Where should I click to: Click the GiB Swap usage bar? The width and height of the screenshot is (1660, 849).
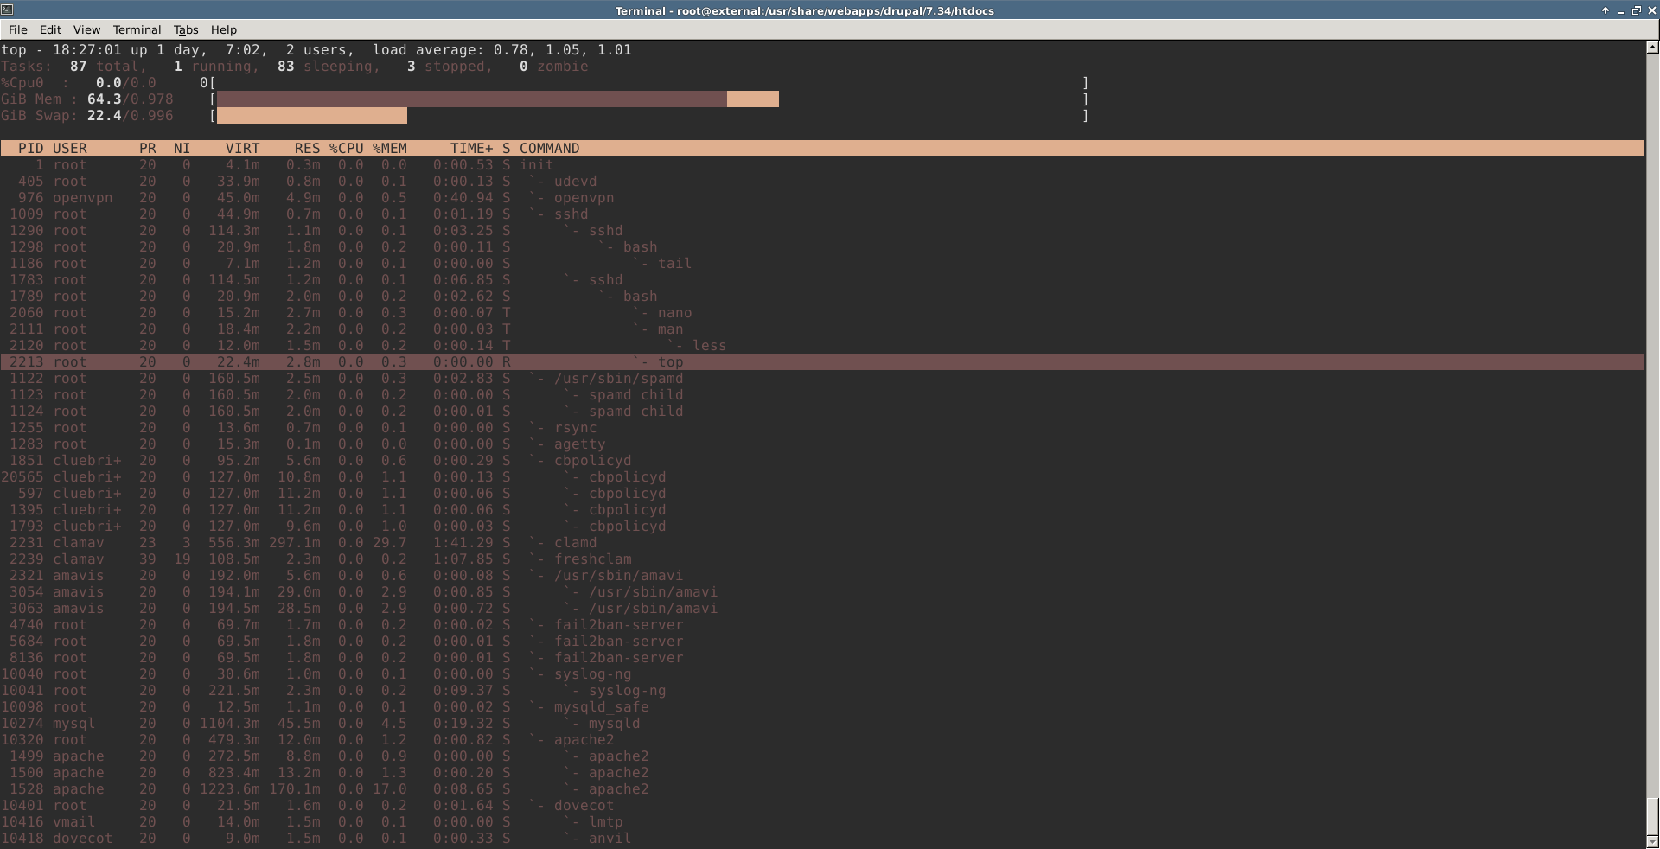tap(312, 116)
